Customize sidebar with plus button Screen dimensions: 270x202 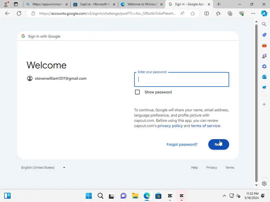click(264, 104)
